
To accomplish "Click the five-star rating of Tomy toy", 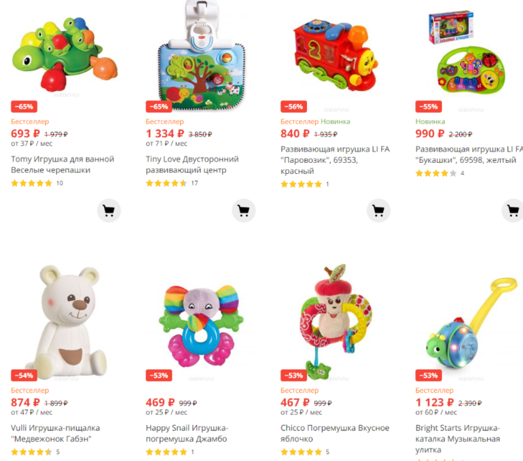I will click(x=32, y=183).
